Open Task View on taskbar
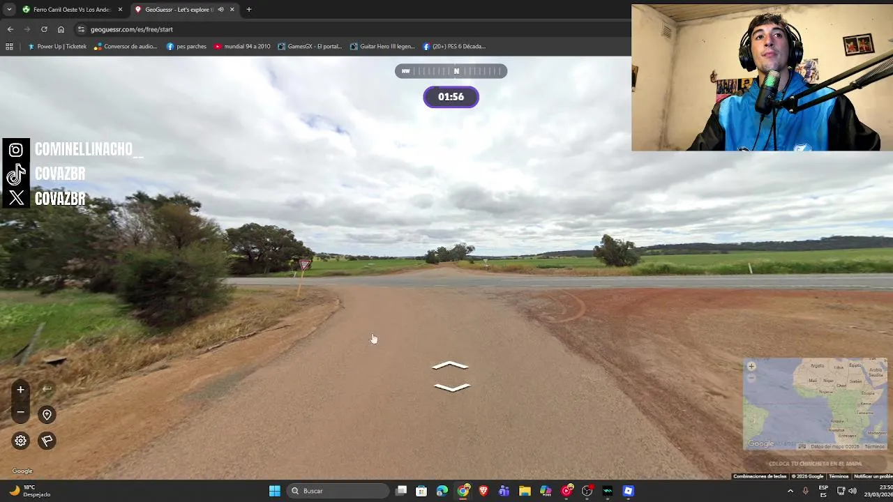Image resolution: width=893 pixels, height=502 pixels. point(401,491)
